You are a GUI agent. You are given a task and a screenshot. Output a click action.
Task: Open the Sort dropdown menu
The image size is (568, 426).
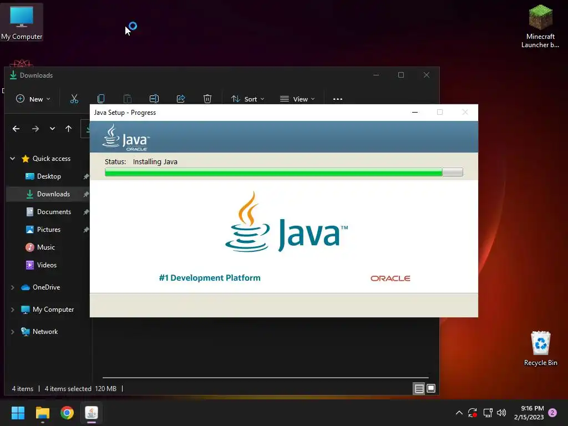[248, 99]
